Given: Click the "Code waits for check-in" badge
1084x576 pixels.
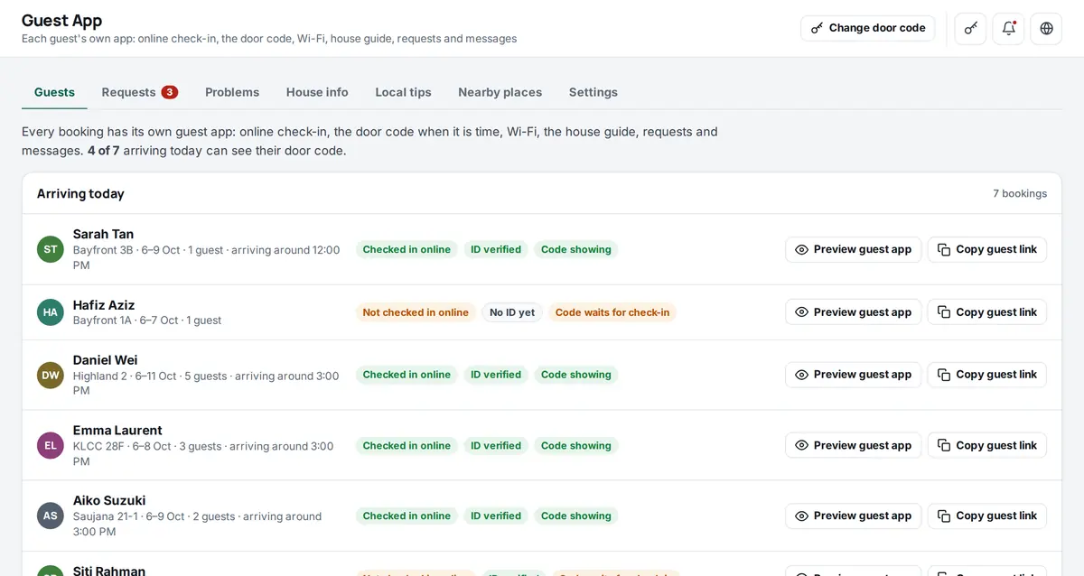Looking at the screenshot, I should (612, 312).
